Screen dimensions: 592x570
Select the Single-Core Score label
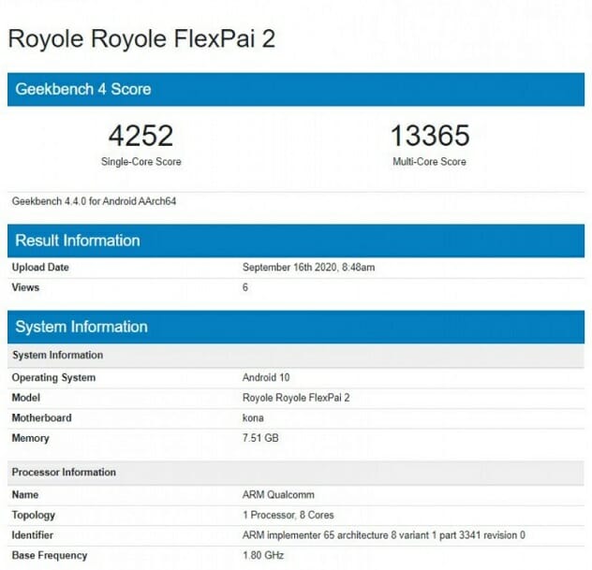click(141, 162)
